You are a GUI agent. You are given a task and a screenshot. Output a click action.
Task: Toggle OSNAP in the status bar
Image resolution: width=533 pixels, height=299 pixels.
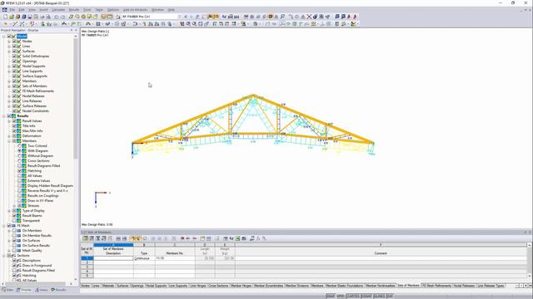click(366, 297)
